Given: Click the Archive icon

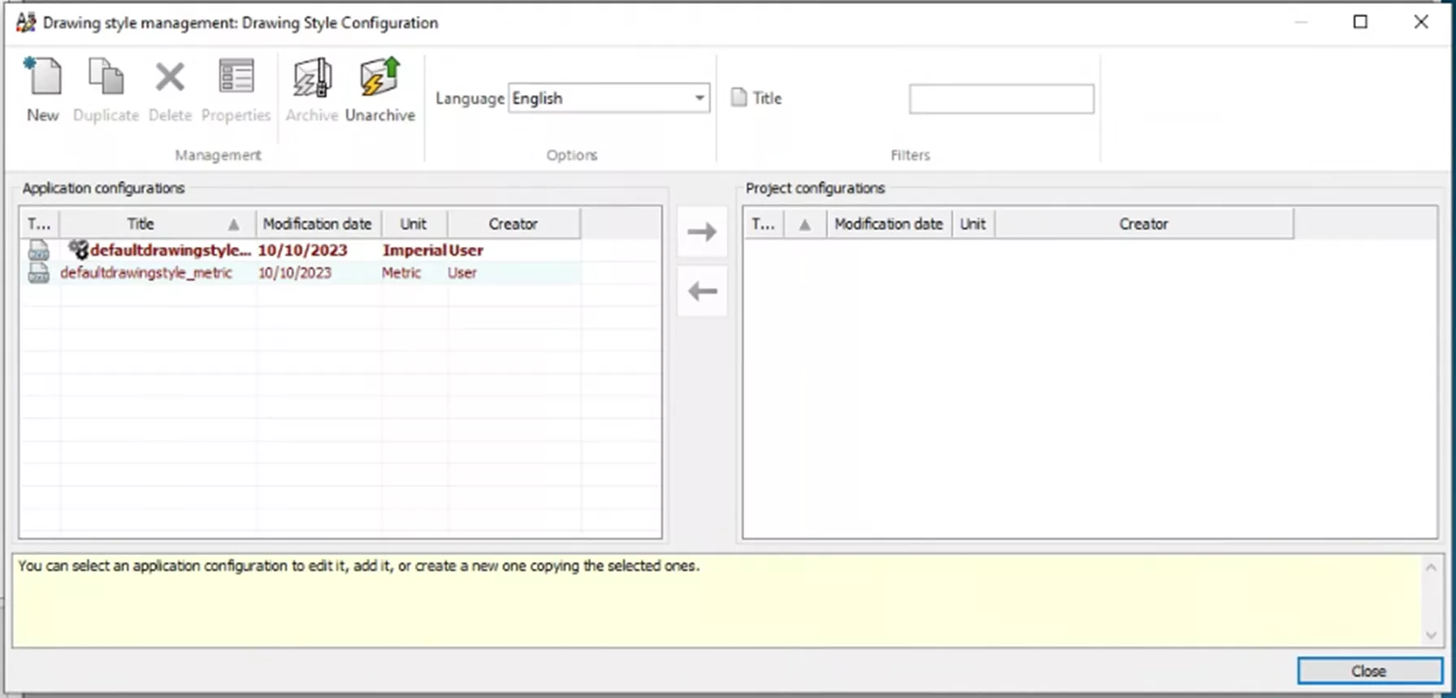Looking at the screenshot, I should (x=312, y=79).
